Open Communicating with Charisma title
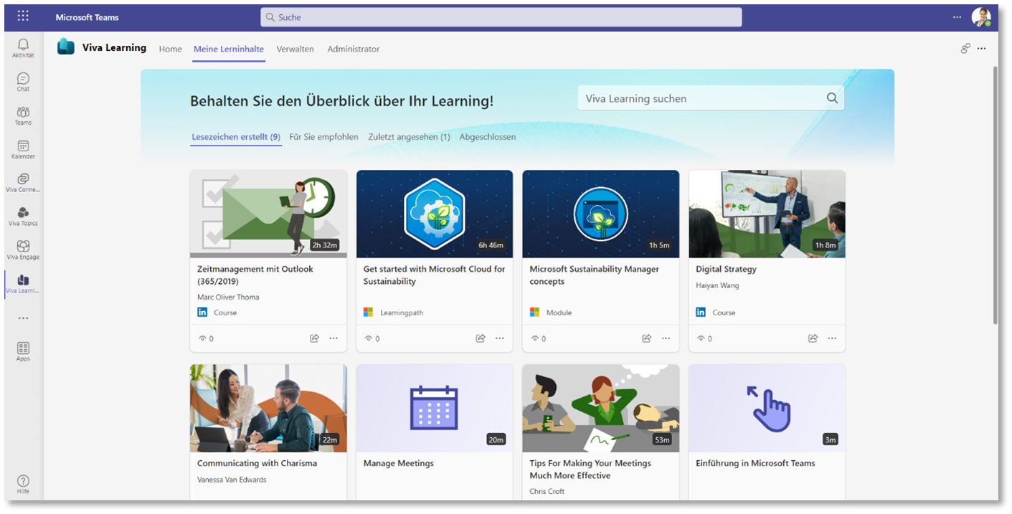The height and width of the screenshot is (514, 1012). pyautogui.click(x=257, y=463)
